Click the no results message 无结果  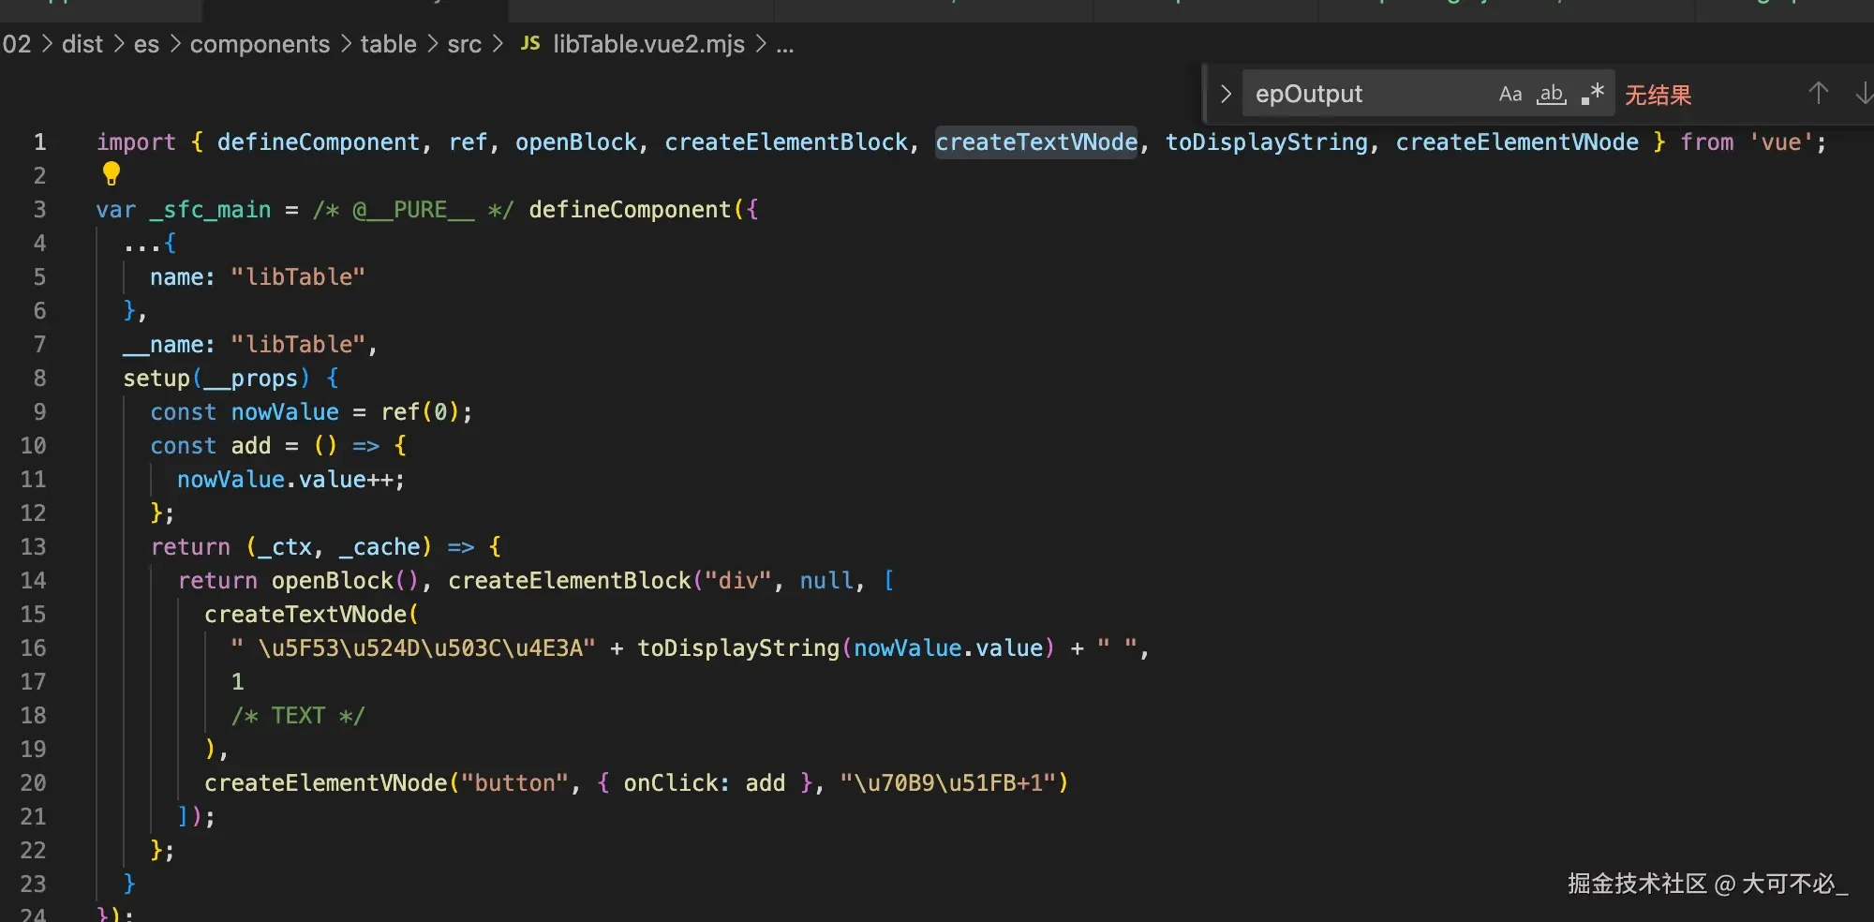pyautogui.click(x=1658, y=95)
